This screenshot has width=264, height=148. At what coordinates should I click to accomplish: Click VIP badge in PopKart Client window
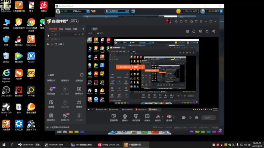click(93, 11)
